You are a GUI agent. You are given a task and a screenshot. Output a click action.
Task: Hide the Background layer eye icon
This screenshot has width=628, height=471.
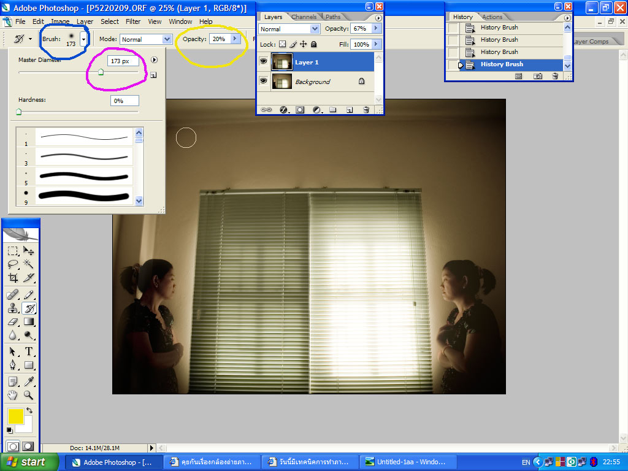pyautogui.click(x=264, y=81)
